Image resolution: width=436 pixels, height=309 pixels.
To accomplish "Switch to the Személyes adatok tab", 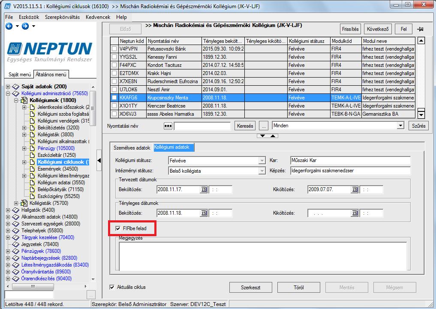I will point(132,148).
